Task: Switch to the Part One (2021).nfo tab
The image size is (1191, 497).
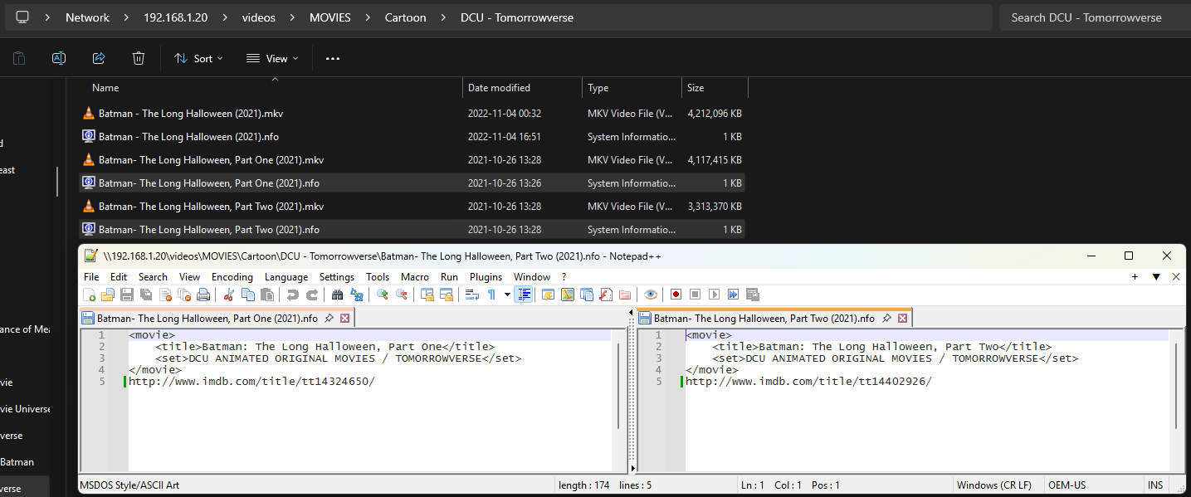Action: coord(207,318)
